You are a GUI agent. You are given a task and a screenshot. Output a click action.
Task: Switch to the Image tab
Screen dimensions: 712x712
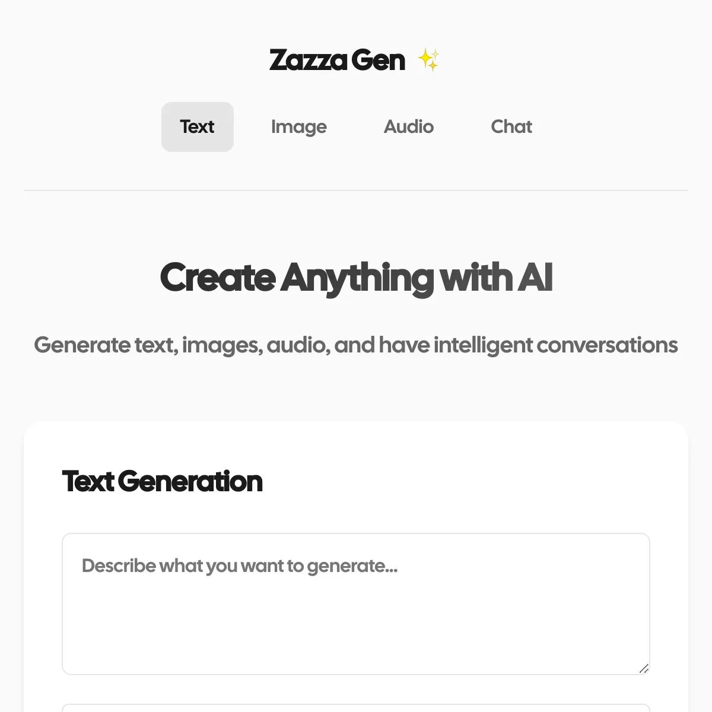(298, 127)
